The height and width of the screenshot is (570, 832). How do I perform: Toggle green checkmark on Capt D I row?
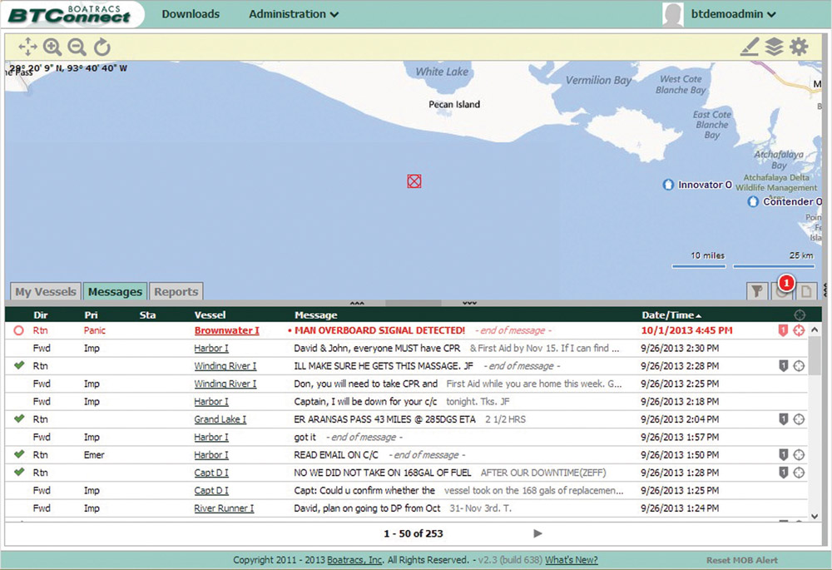[19, 473]
